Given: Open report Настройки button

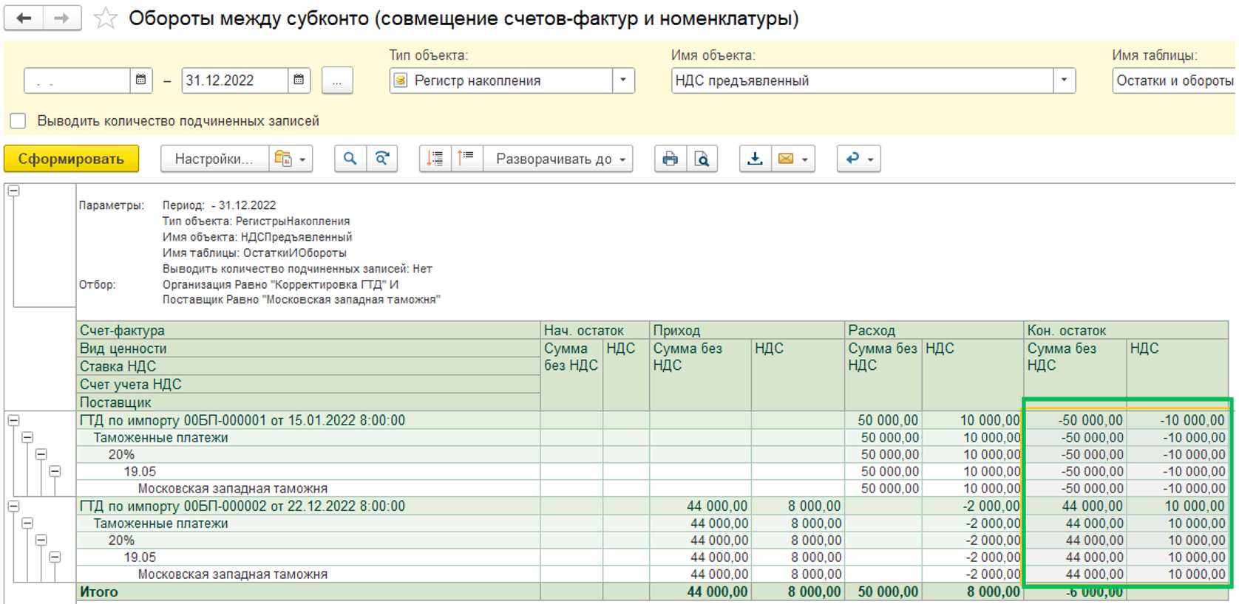Looking at the screenshot, I should tap(214, 159).
